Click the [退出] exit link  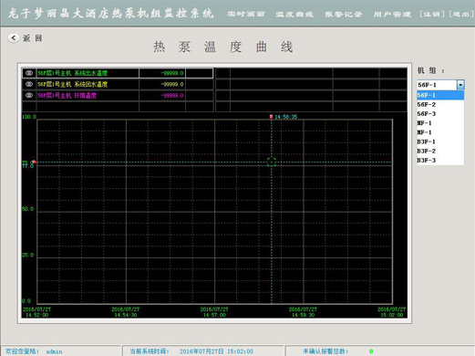tap(461, 15)
